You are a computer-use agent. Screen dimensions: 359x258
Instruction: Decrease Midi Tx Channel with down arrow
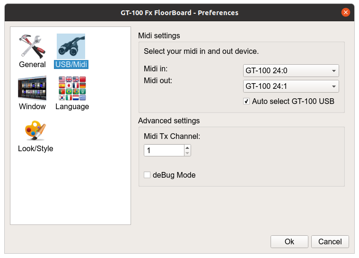(187, 153)
